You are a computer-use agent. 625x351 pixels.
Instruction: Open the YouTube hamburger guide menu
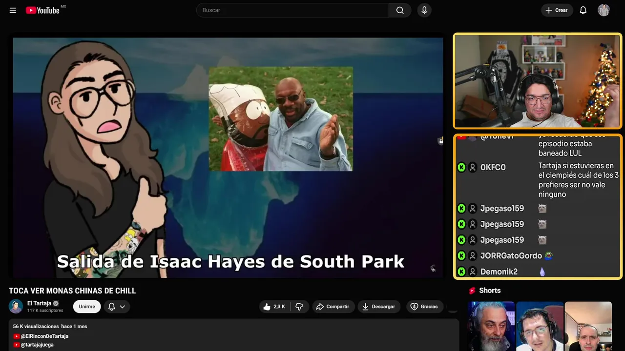tap(13, 10)
